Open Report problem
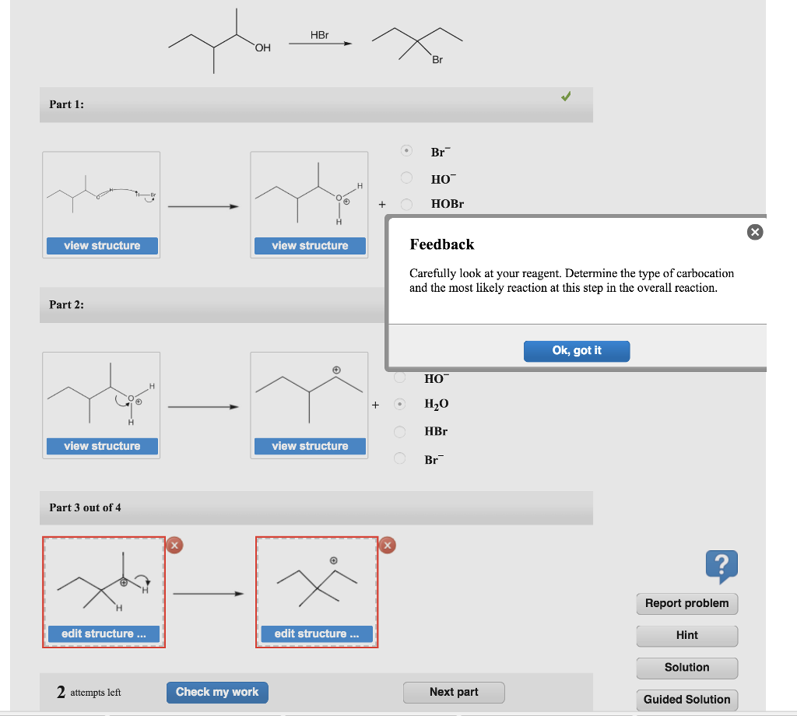 (x=686, y=603)
